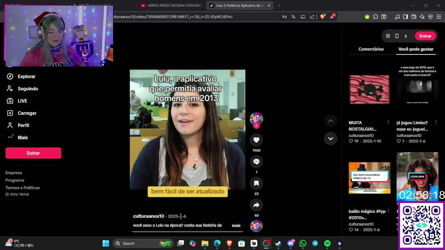Open the comments bubble icon
445x250 pixels.
[256, 161]
